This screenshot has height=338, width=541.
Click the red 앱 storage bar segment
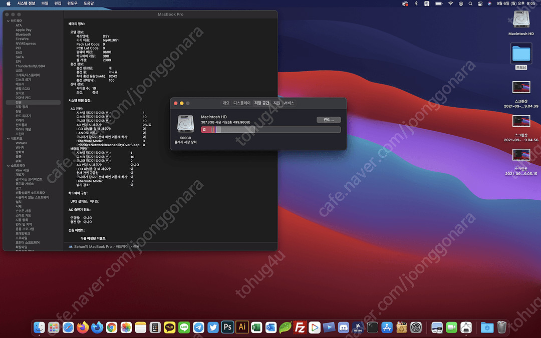(x=205, y=130)
